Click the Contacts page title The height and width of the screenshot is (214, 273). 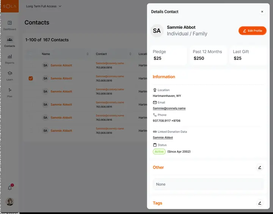tap(37, 22)
